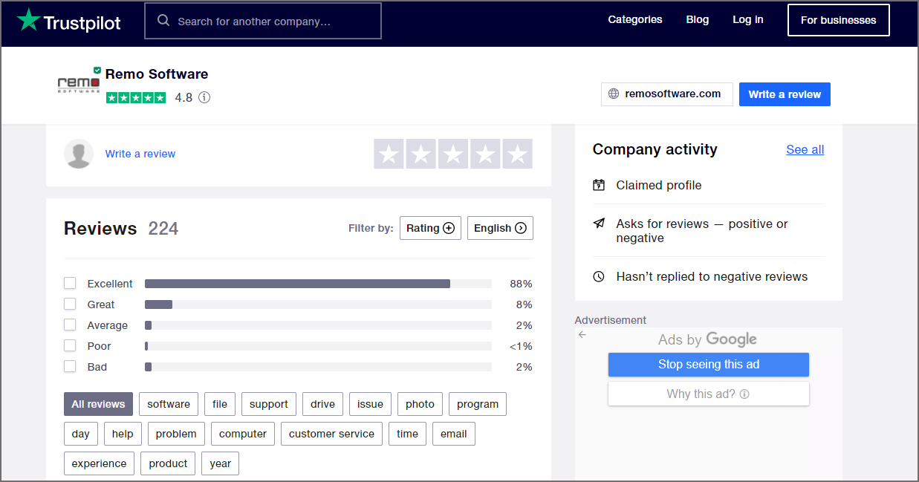Filter reviews by email tag
Image resolution: width=919 pixels, height=482 pixels.
point(454,434)
